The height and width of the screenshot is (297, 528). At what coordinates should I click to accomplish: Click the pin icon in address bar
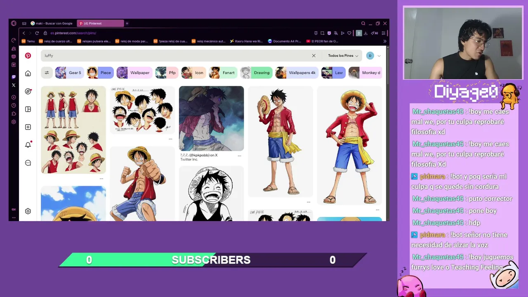tap(316, 33)
